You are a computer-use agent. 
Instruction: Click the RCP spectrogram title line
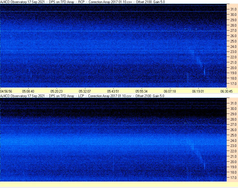tap(82, 2)
